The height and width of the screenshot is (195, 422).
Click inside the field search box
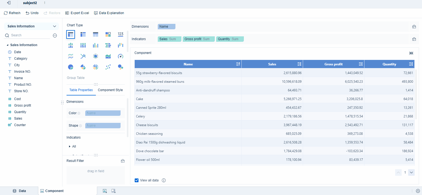[x=27, y=35]
